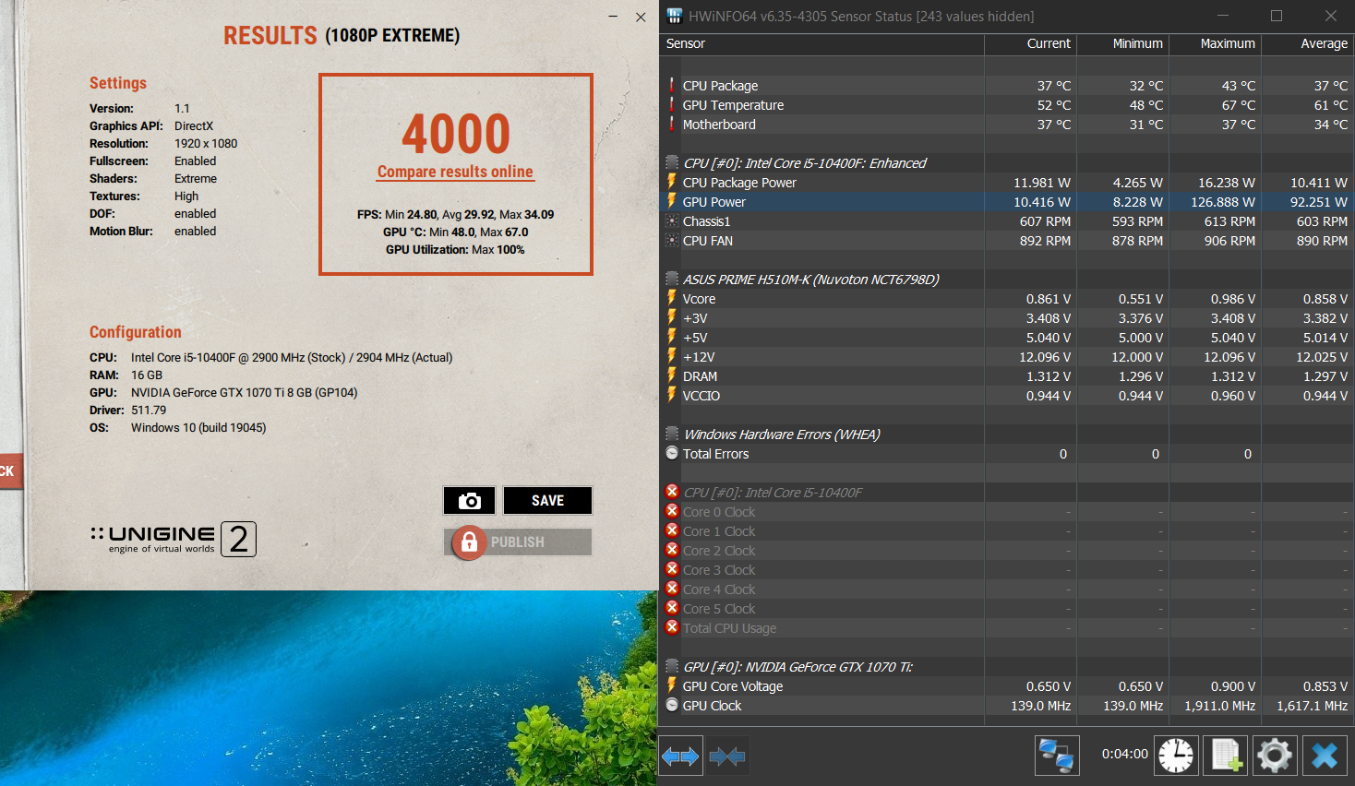The height and width of the screenshot is (786, 1355).
Task: Click the lightning icon beside GPU Core Voltage
Action: (x=672, y=685)
